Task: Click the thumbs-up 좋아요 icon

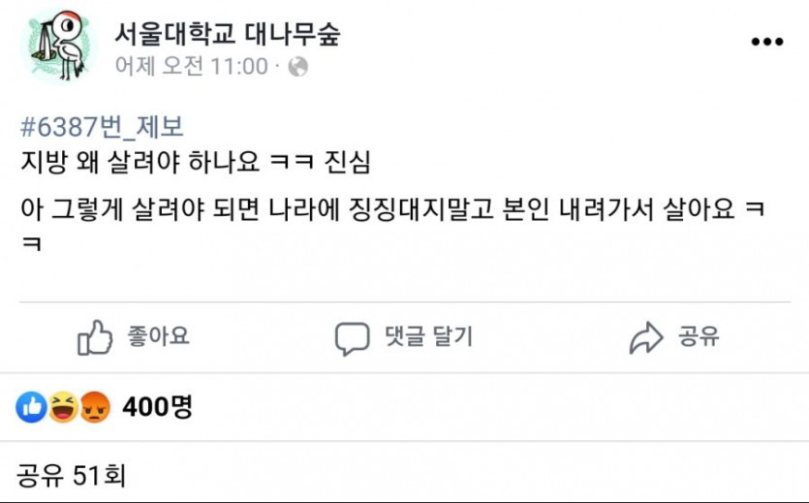Action: tap(95, 337)
